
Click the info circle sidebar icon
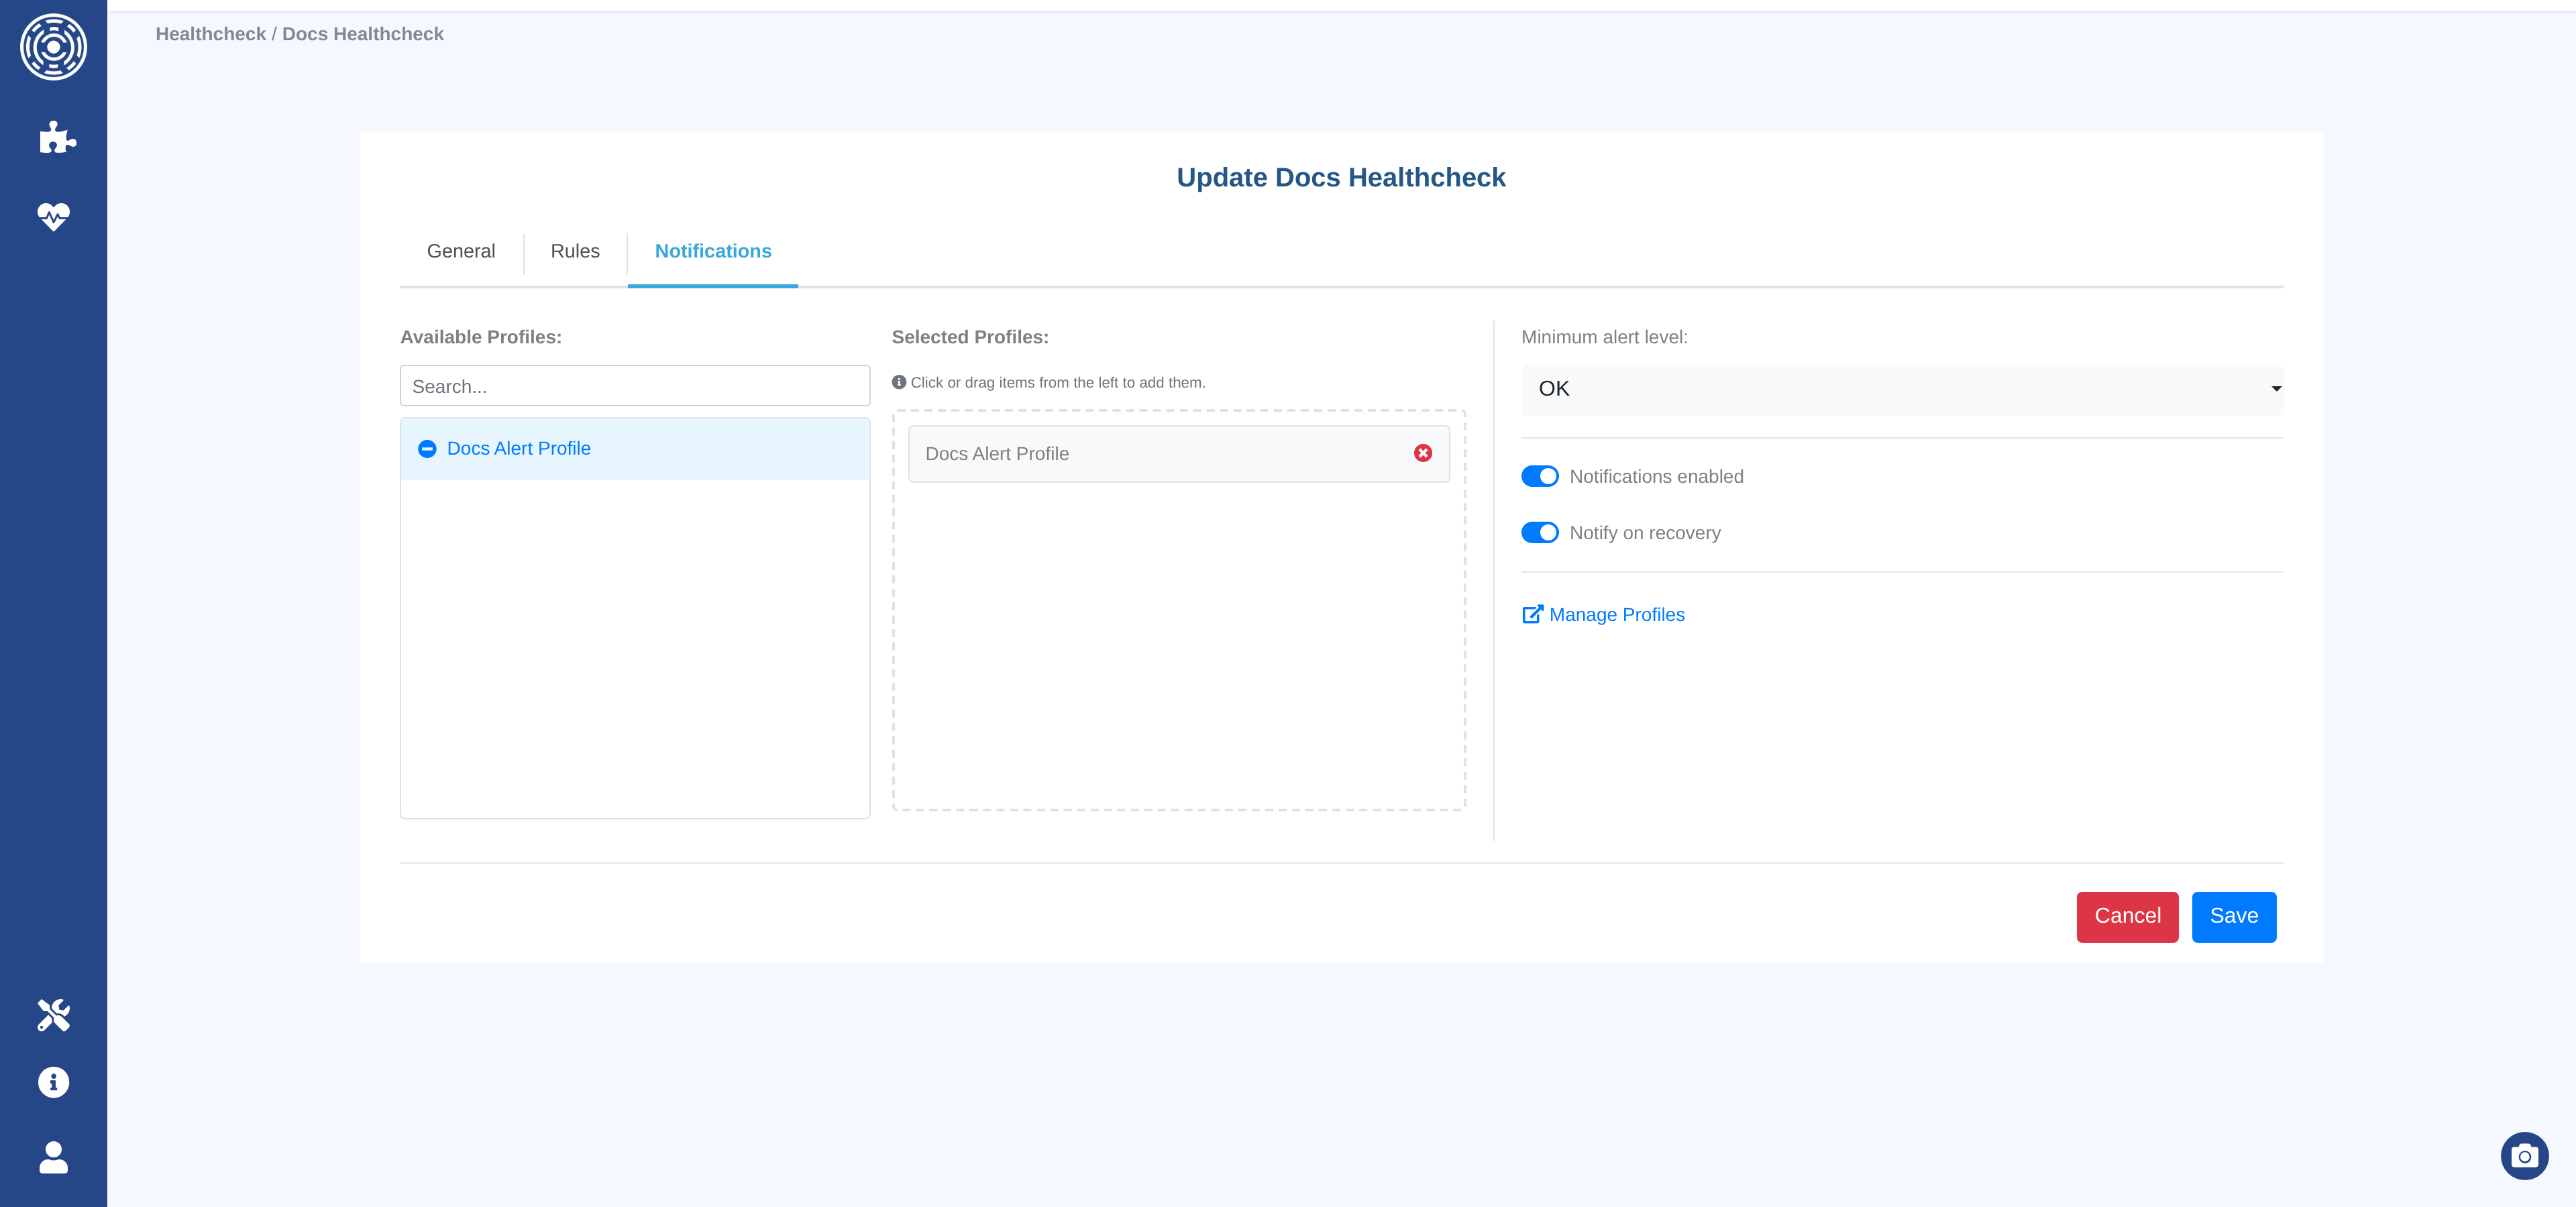point(53,1082)
